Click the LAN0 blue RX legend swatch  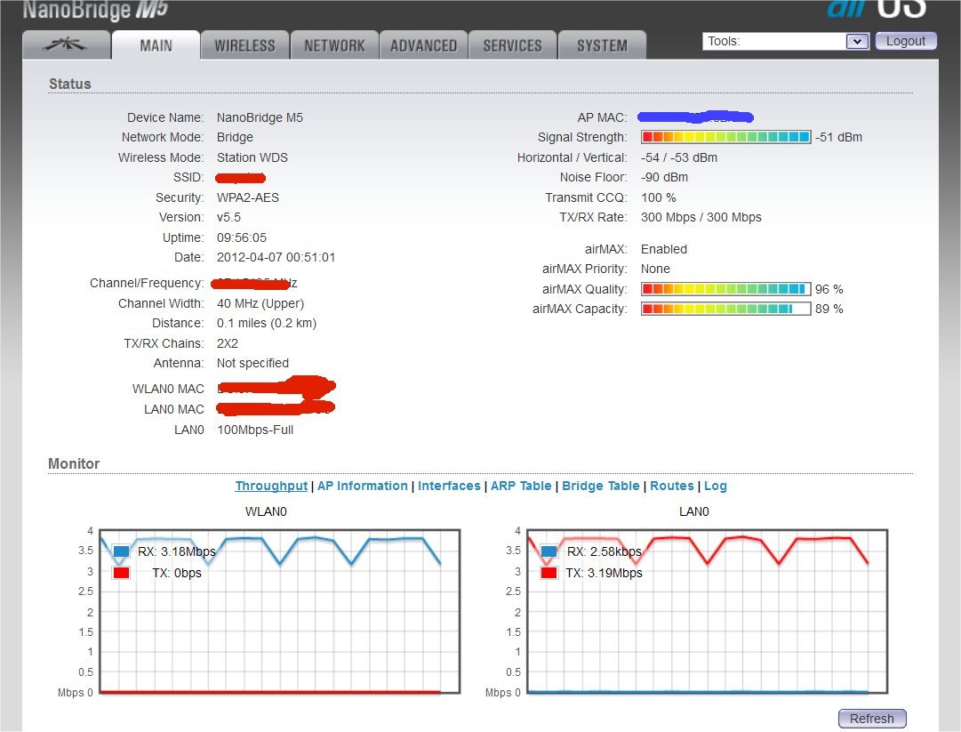[x=549, y=551]
